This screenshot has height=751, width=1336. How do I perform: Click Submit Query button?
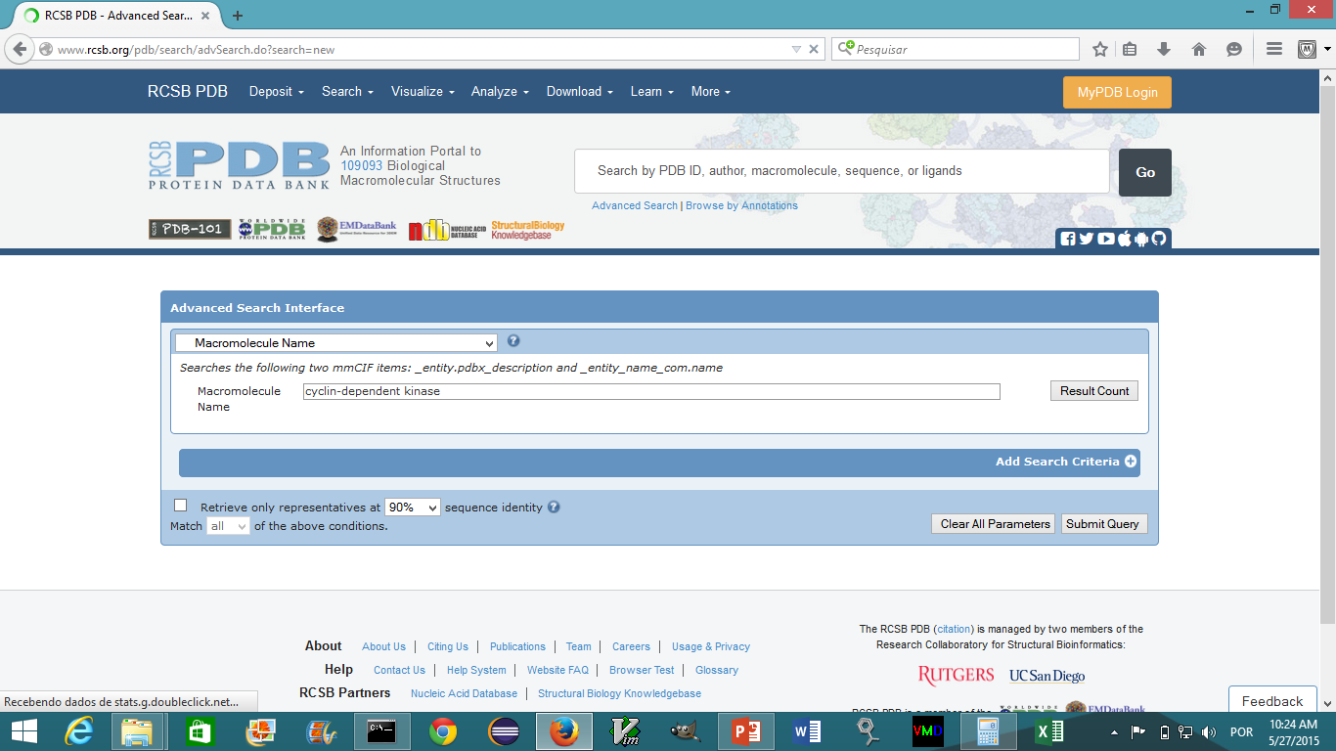[x=1102, y=524]
